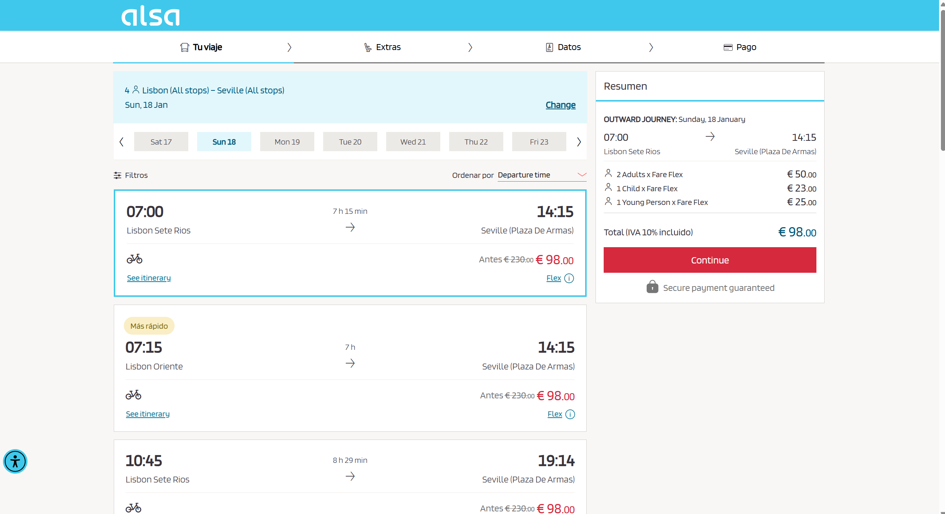The image size is (945, 514).
Task: Click bicycle icon on 07:00 trip
Action: (135, 259)
